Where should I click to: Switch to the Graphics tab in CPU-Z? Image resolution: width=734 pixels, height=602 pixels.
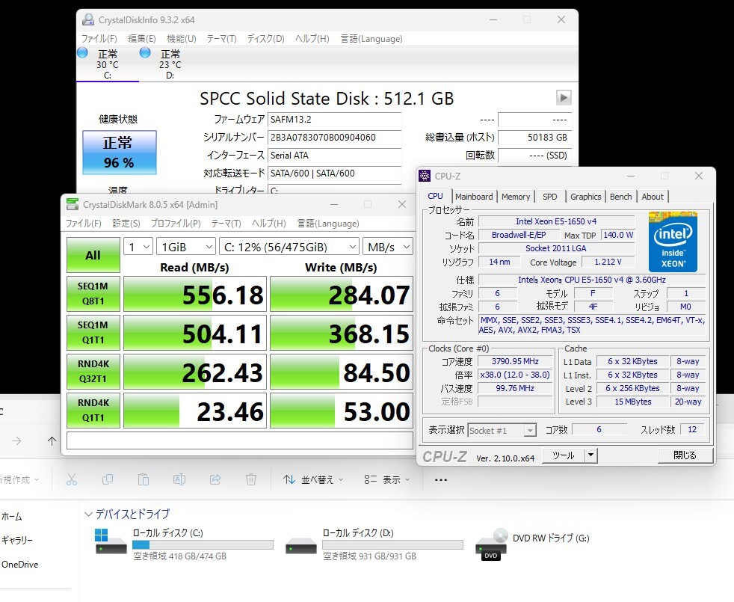[585, 197]
